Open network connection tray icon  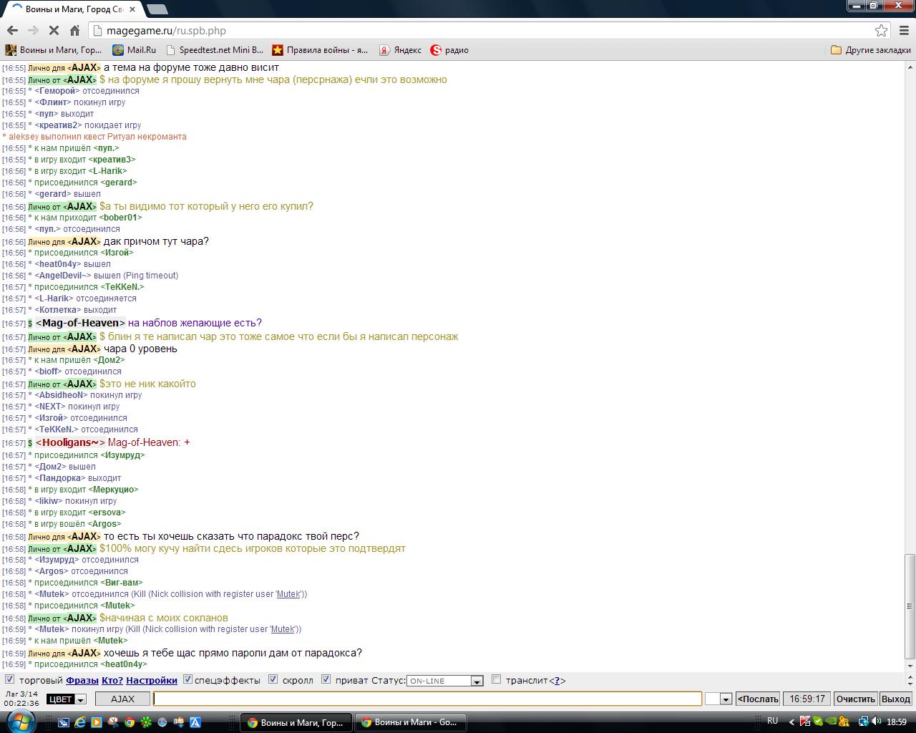coord(863,722)
